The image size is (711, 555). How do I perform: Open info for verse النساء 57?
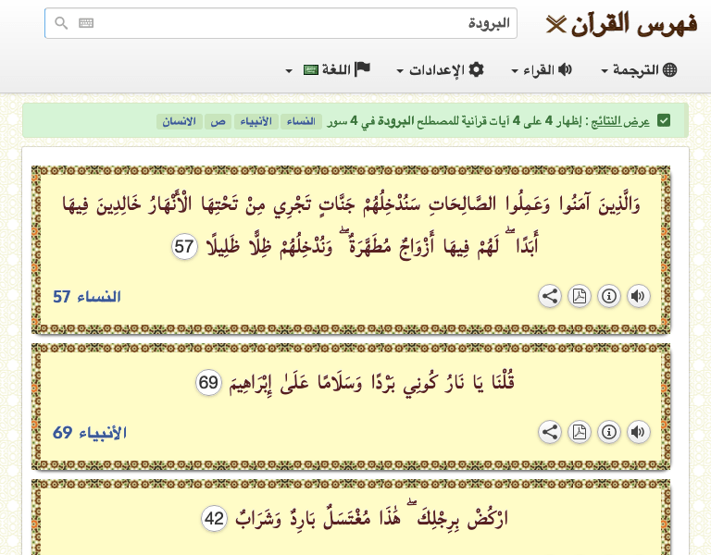[608, 296]
